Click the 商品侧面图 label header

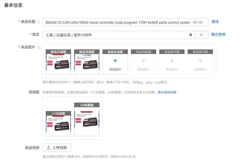coord(143,52)
